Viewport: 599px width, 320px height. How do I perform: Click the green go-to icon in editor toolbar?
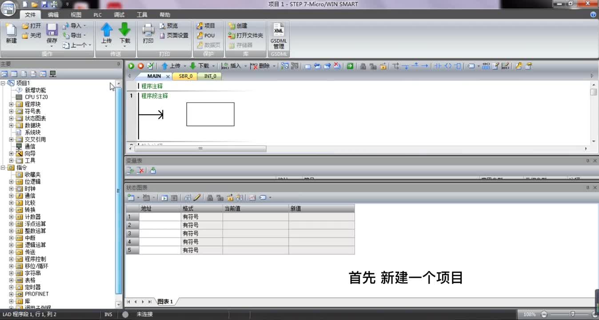click(350, 66)
